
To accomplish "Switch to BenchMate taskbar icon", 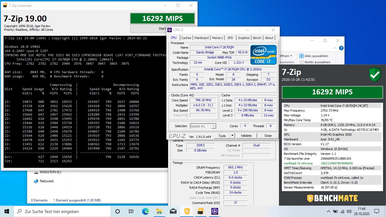I will pyautogui.click(x=187, y=211).
